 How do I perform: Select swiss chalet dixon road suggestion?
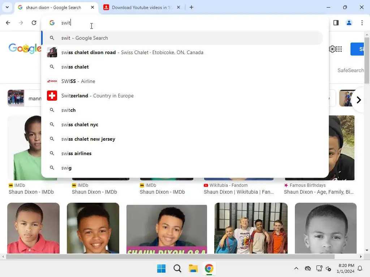click(182, 52)
